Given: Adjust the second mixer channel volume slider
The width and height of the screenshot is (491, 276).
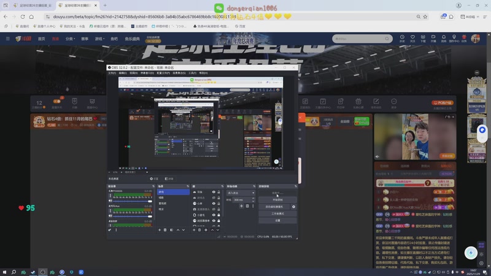Looking at the screenshot, I should [x=132, y=217].
